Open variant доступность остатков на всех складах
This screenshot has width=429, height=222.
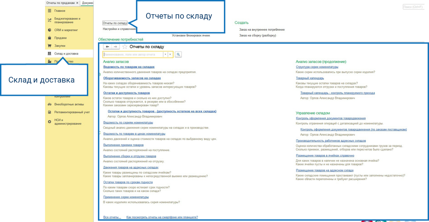click(x=162, y=111)
